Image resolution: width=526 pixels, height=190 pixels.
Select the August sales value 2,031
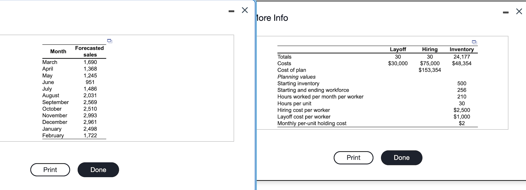coord(90,95)
